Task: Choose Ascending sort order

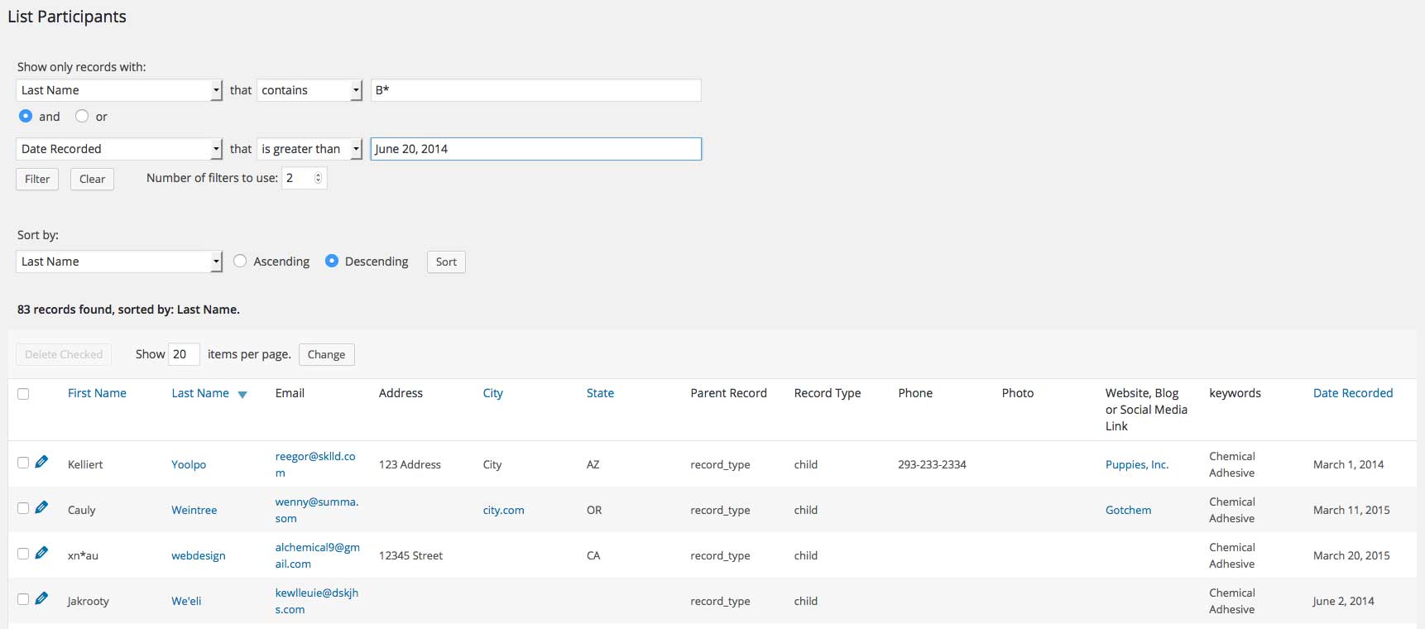Action: pyautogui.click(x=240, y=262)
